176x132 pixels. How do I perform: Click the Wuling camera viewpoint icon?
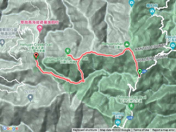click(x=118, y=122)
